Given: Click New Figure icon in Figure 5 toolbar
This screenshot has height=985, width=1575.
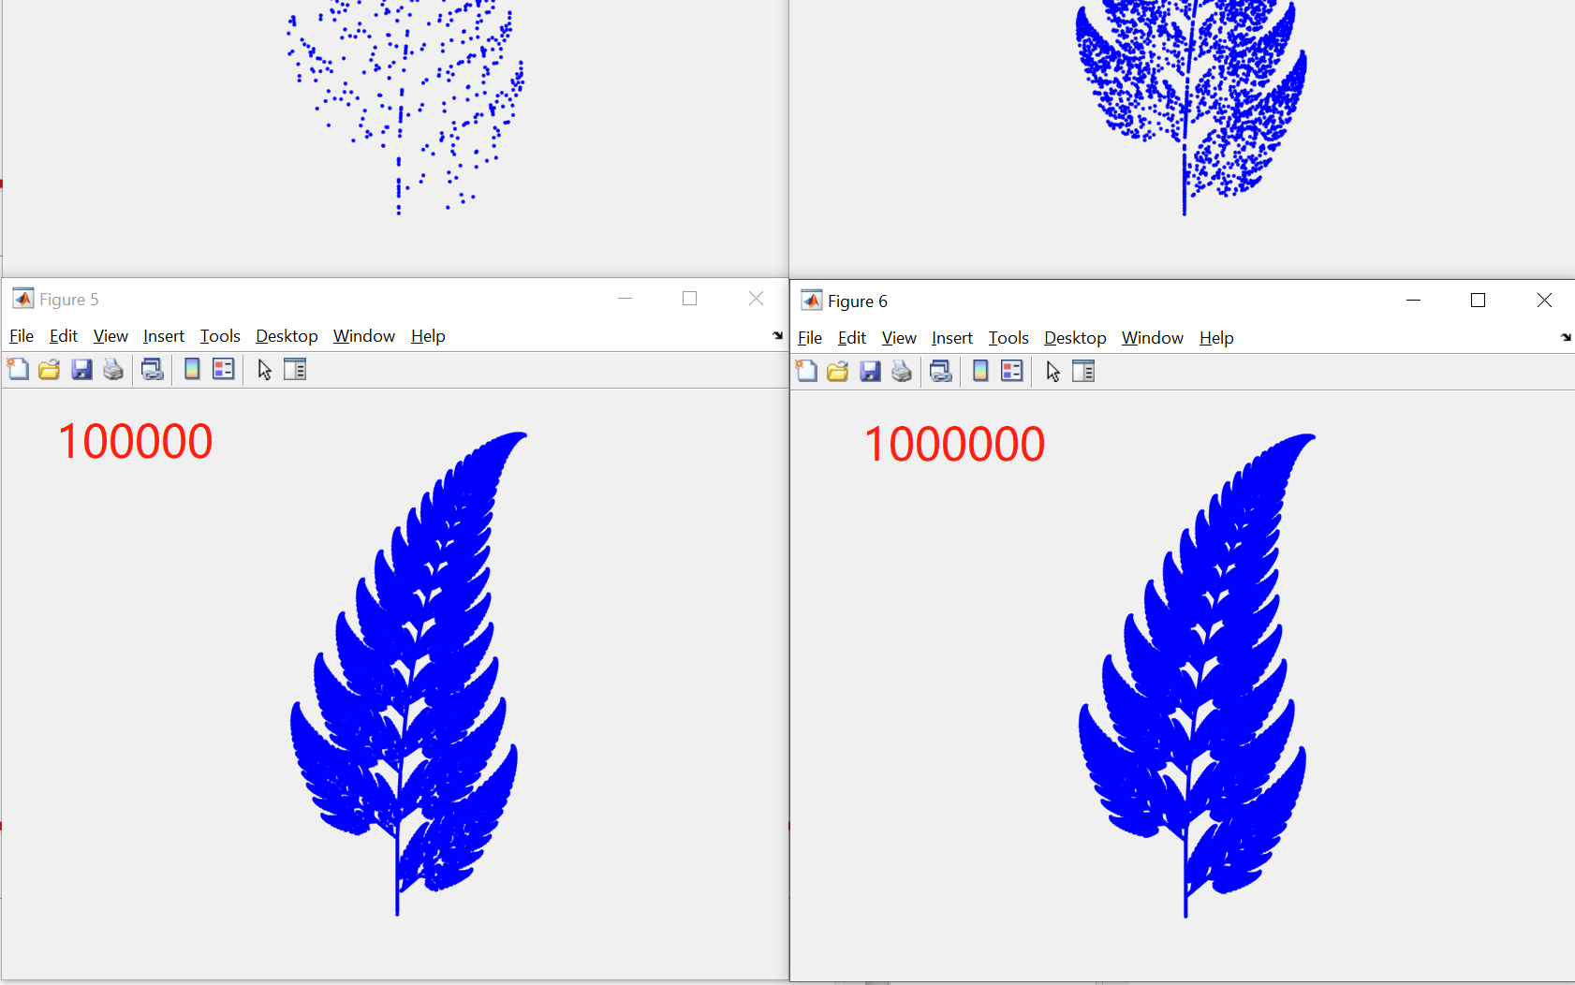Looking at the screenshot, I should (x=18, y=369).
